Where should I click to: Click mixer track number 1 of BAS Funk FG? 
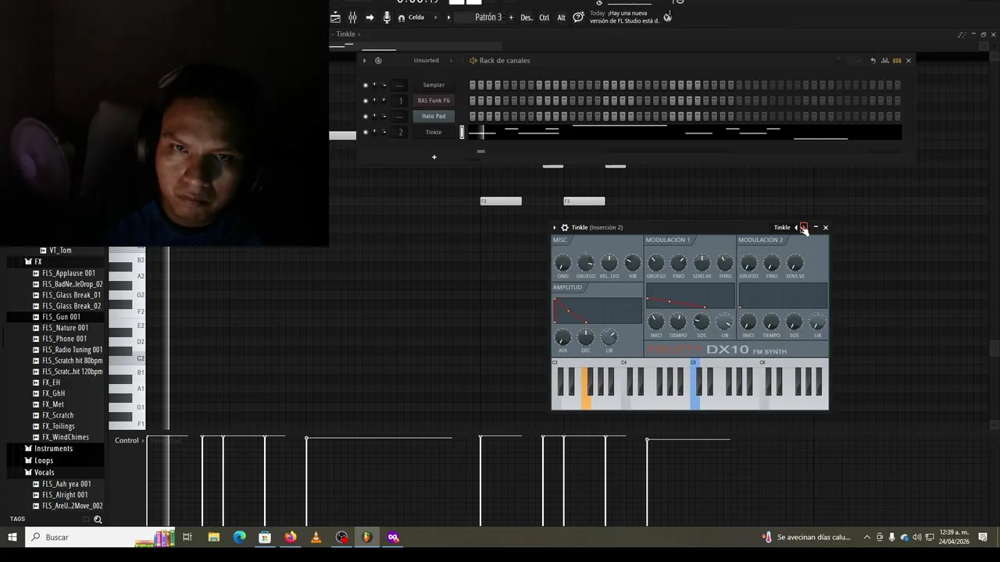400,101
